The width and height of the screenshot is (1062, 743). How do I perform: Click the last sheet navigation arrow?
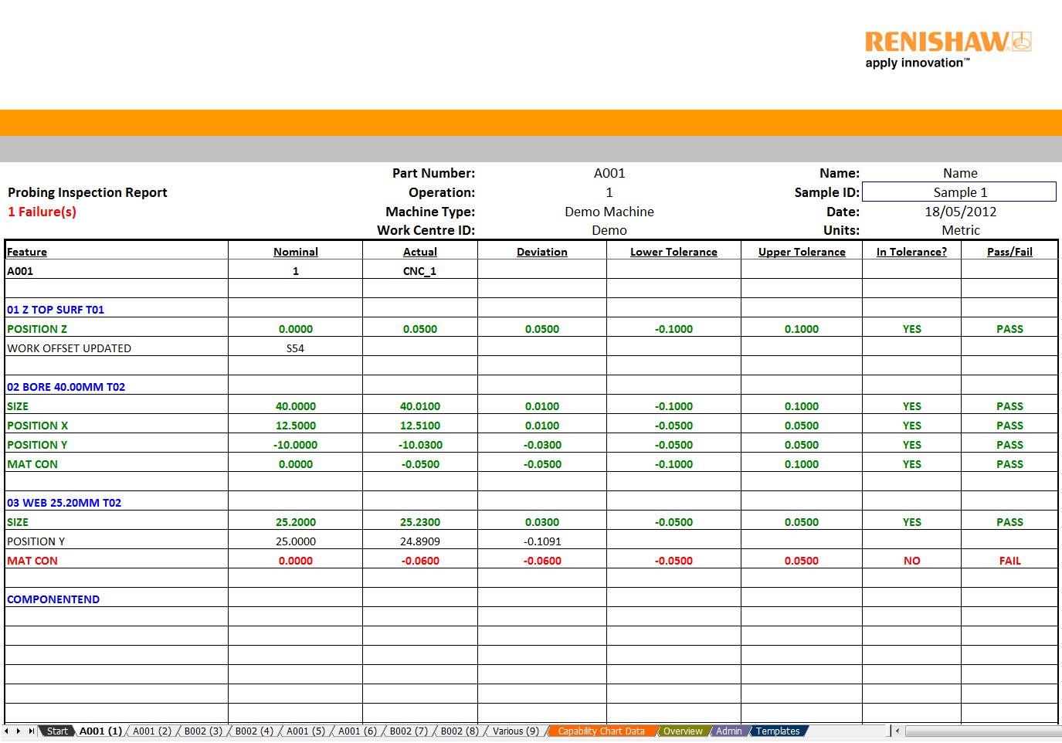click(x=31, y=731)
